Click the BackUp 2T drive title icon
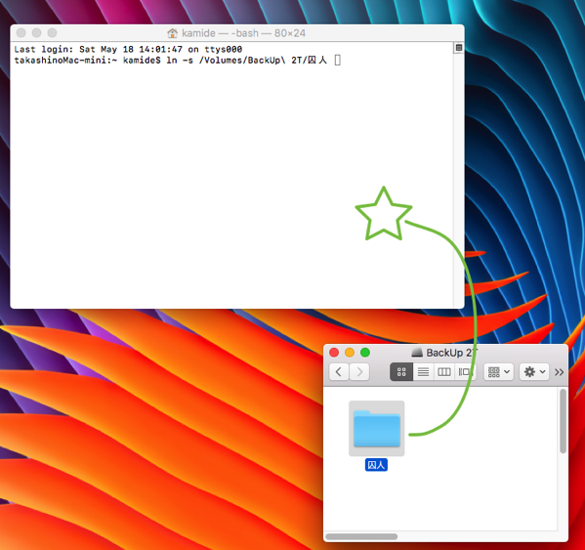The width and height of the screenshot is (585, 550). (417, 353)
